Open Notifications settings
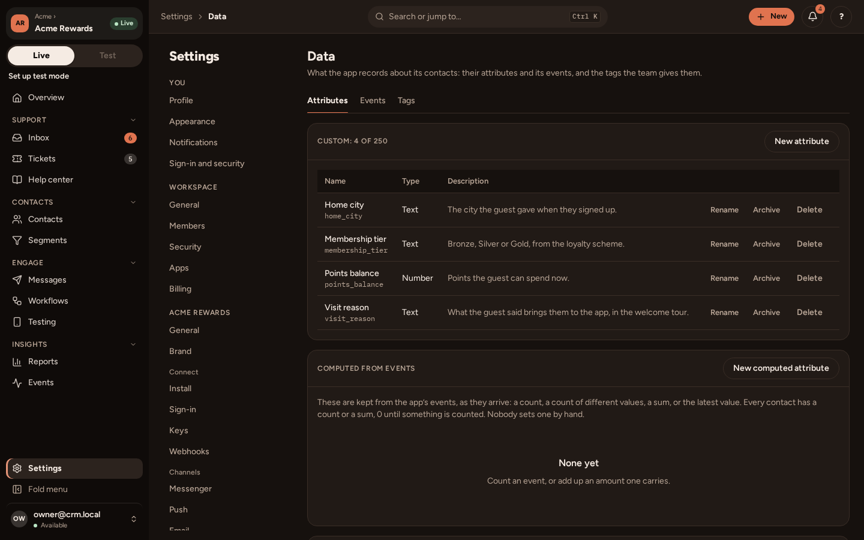The image size is (864, 540). (x=193, y=143)
